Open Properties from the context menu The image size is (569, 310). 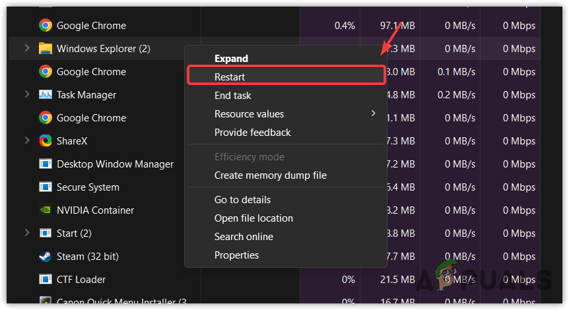[236, 255]
